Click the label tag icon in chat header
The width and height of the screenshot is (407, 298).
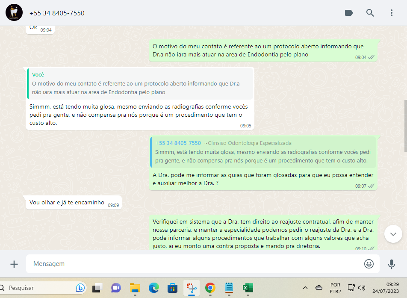[x=348, y=13]
